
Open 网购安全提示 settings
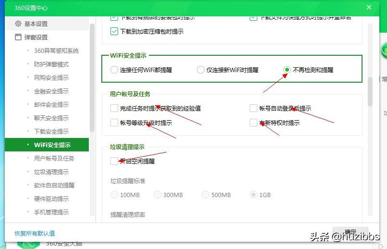(51, 77)
